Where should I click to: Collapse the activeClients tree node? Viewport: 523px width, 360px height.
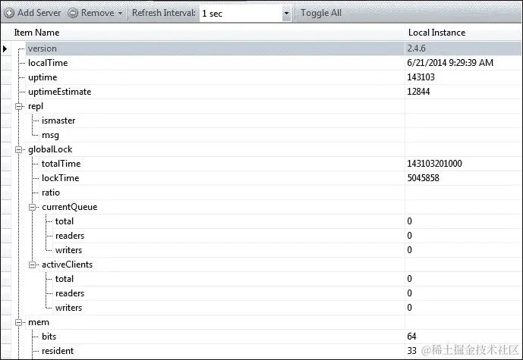[x=32, y=265]
